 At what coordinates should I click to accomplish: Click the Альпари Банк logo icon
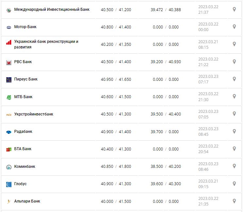pos(9,202)
